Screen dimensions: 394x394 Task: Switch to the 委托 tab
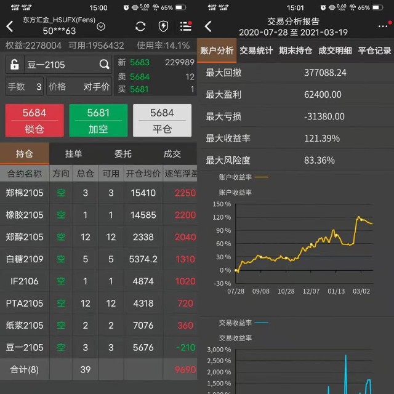pyautogui.click(x=123, y=153)
